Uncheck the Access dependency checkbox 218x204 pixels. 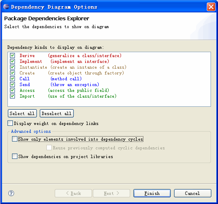coord(12,90)
